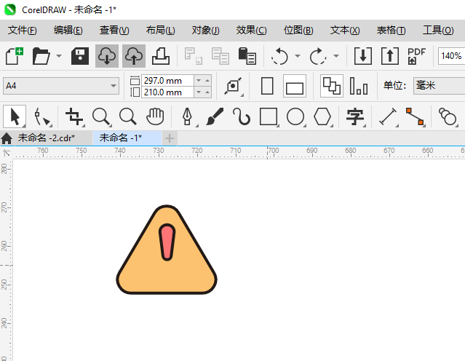The height and width of the screenshot is (361, 465).
Task: Select the Crop tool
Action: tap(74, 116)
